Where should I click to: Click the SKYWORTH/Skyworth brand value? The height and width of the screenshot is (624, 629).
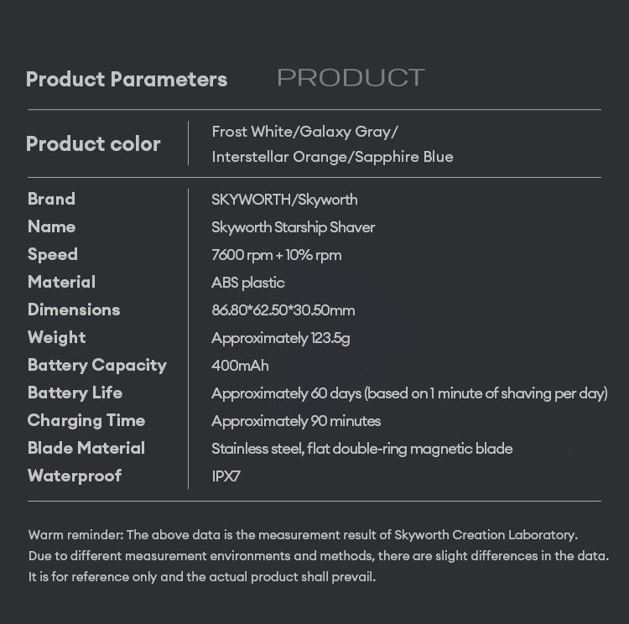tap(284, 200)
